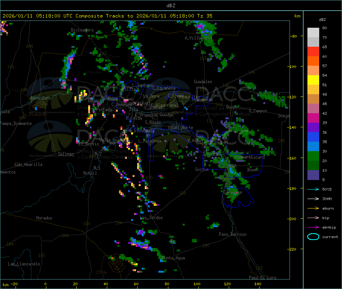Select the light gray 70–80 dBZ swatch
Viewport: 342px width, 289px height.
tap(313, 33)
